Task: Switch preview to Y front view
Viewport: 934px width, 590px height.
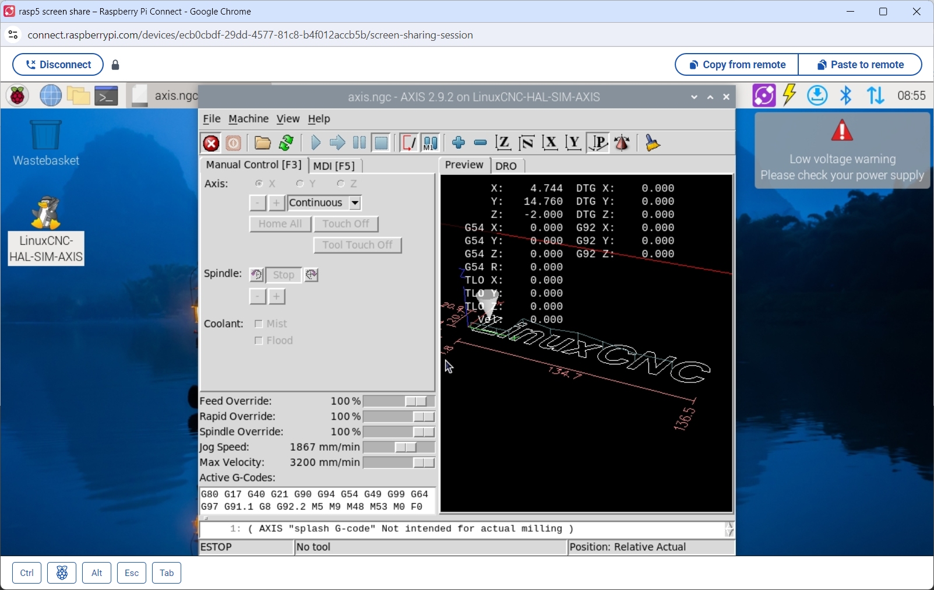Action: point(573,143)
